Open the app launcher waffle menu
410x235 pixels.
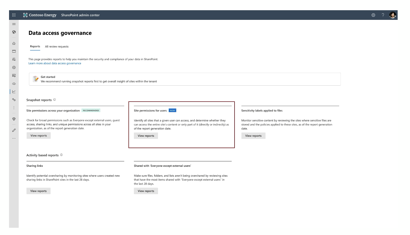tap(14, 15)
